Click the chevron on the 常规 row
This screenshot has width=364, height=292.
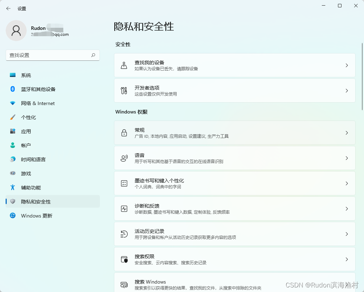coord(346,133)
